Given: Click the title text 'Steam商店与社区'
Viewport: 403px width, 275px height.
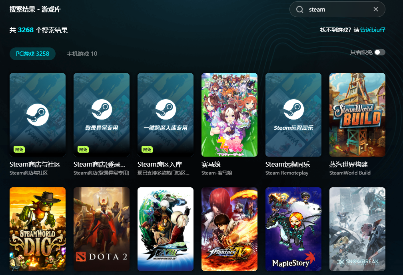Looking at the screenshot, I should [x=35, y=164].
